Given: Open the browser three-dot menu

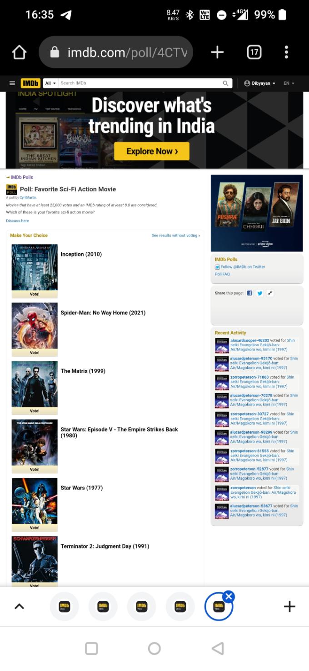Looking at the screenshot, I should click(x=286, y=52).
